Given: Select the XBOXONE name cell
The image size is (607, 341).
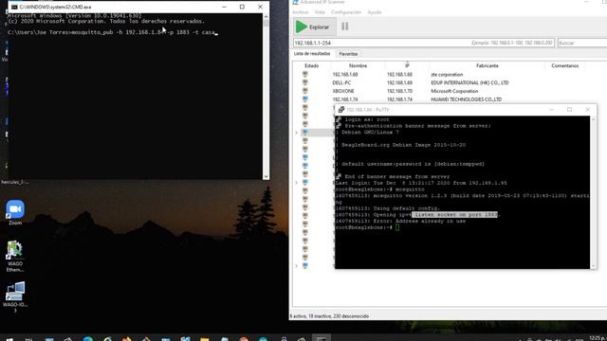Looking at the screenshot, I should 343,91.
